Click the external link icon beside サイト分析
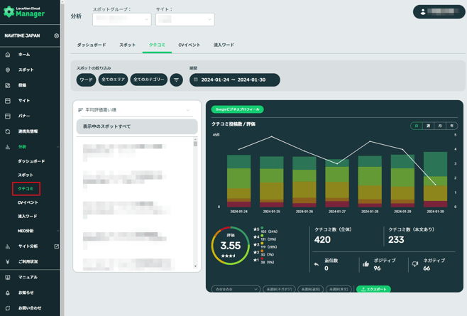 pos(56,246)
